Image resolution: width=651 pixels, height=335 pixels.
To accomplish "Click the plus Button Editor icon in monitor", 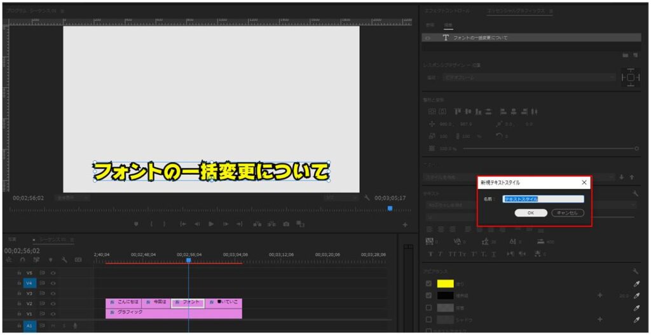I will point(405,224).
